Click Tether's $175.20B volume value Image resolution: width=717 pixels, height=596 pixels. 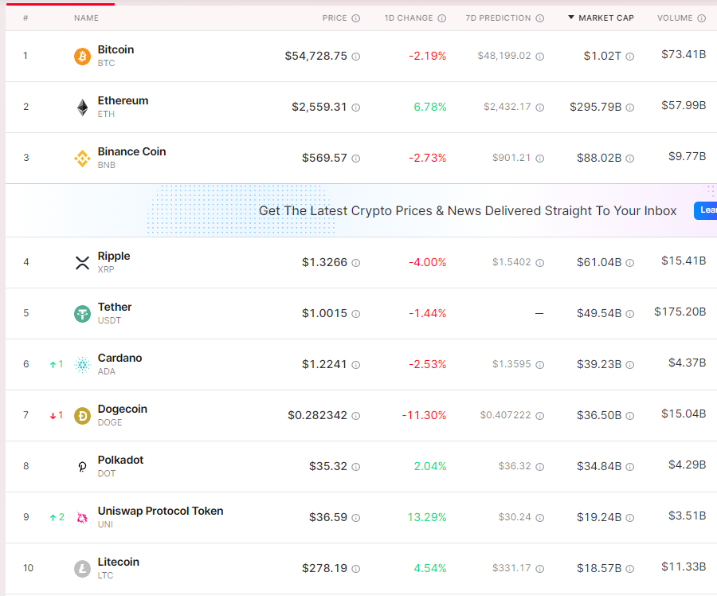click(680, 312)
